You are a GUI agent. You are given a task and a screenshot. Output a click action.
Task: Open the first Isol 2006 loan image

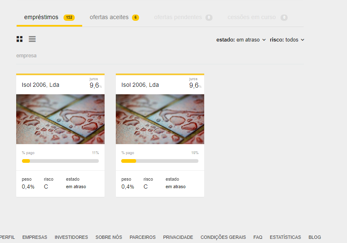click(61, 119)
